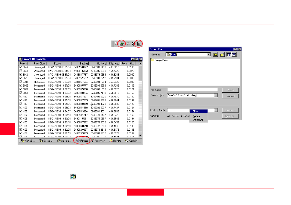This screenshot has width=291, height=205.
Task: Click the grid table toolbar icon
Action: (x=138, y=44)
